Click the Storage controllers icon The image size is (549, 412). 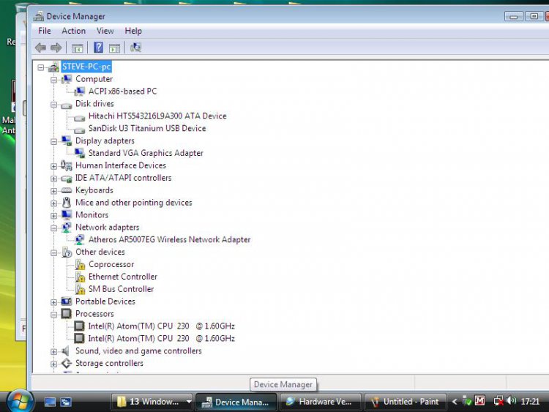[66, 364]
